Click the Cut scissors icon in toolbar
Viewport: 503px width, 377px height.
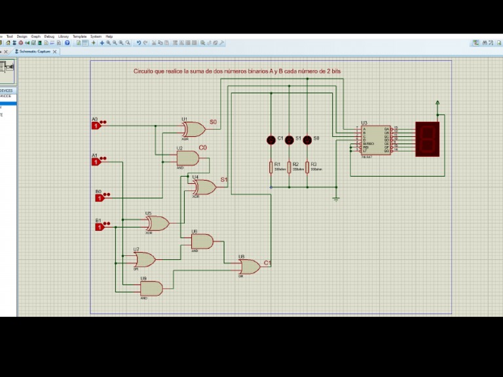coord(155,43)
